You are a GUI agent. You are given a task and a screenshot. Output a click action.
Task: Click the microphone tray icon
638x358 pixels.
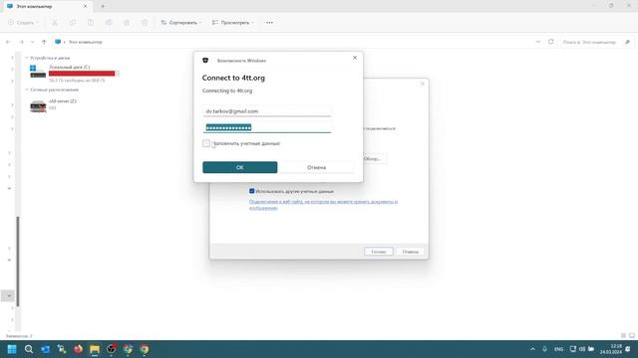coord(544,349)
